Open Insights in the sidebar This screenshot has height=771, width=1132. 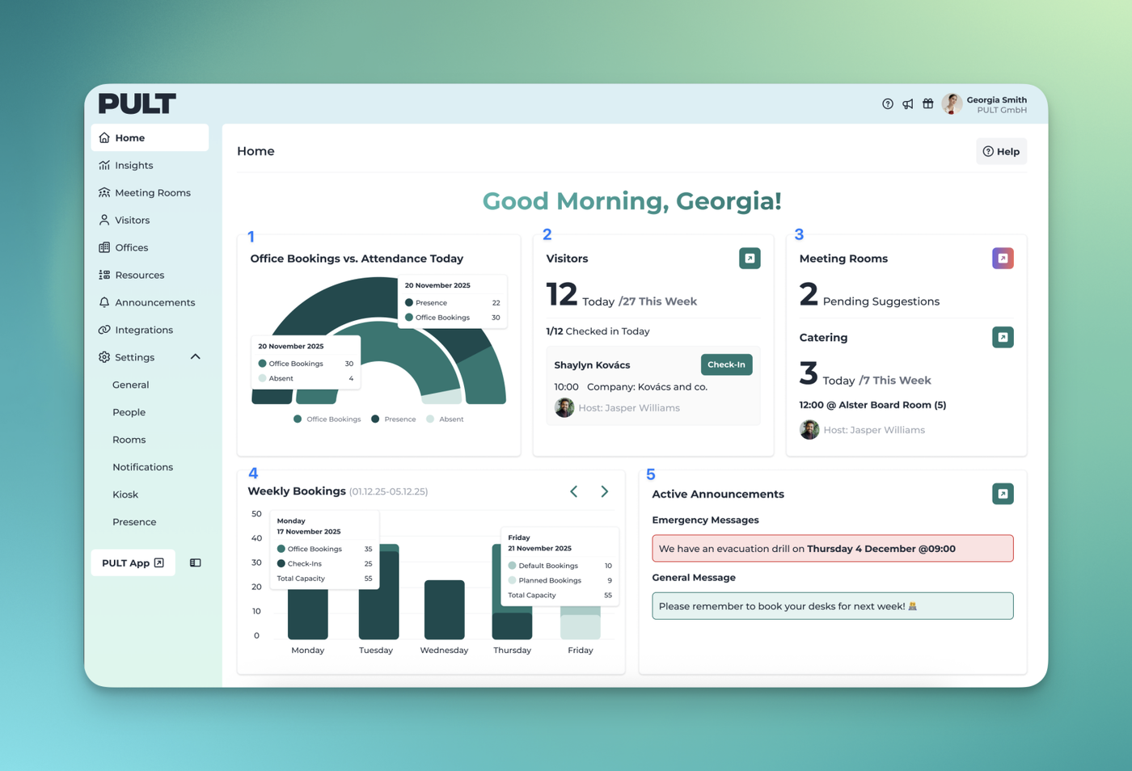tap(133, 166)
